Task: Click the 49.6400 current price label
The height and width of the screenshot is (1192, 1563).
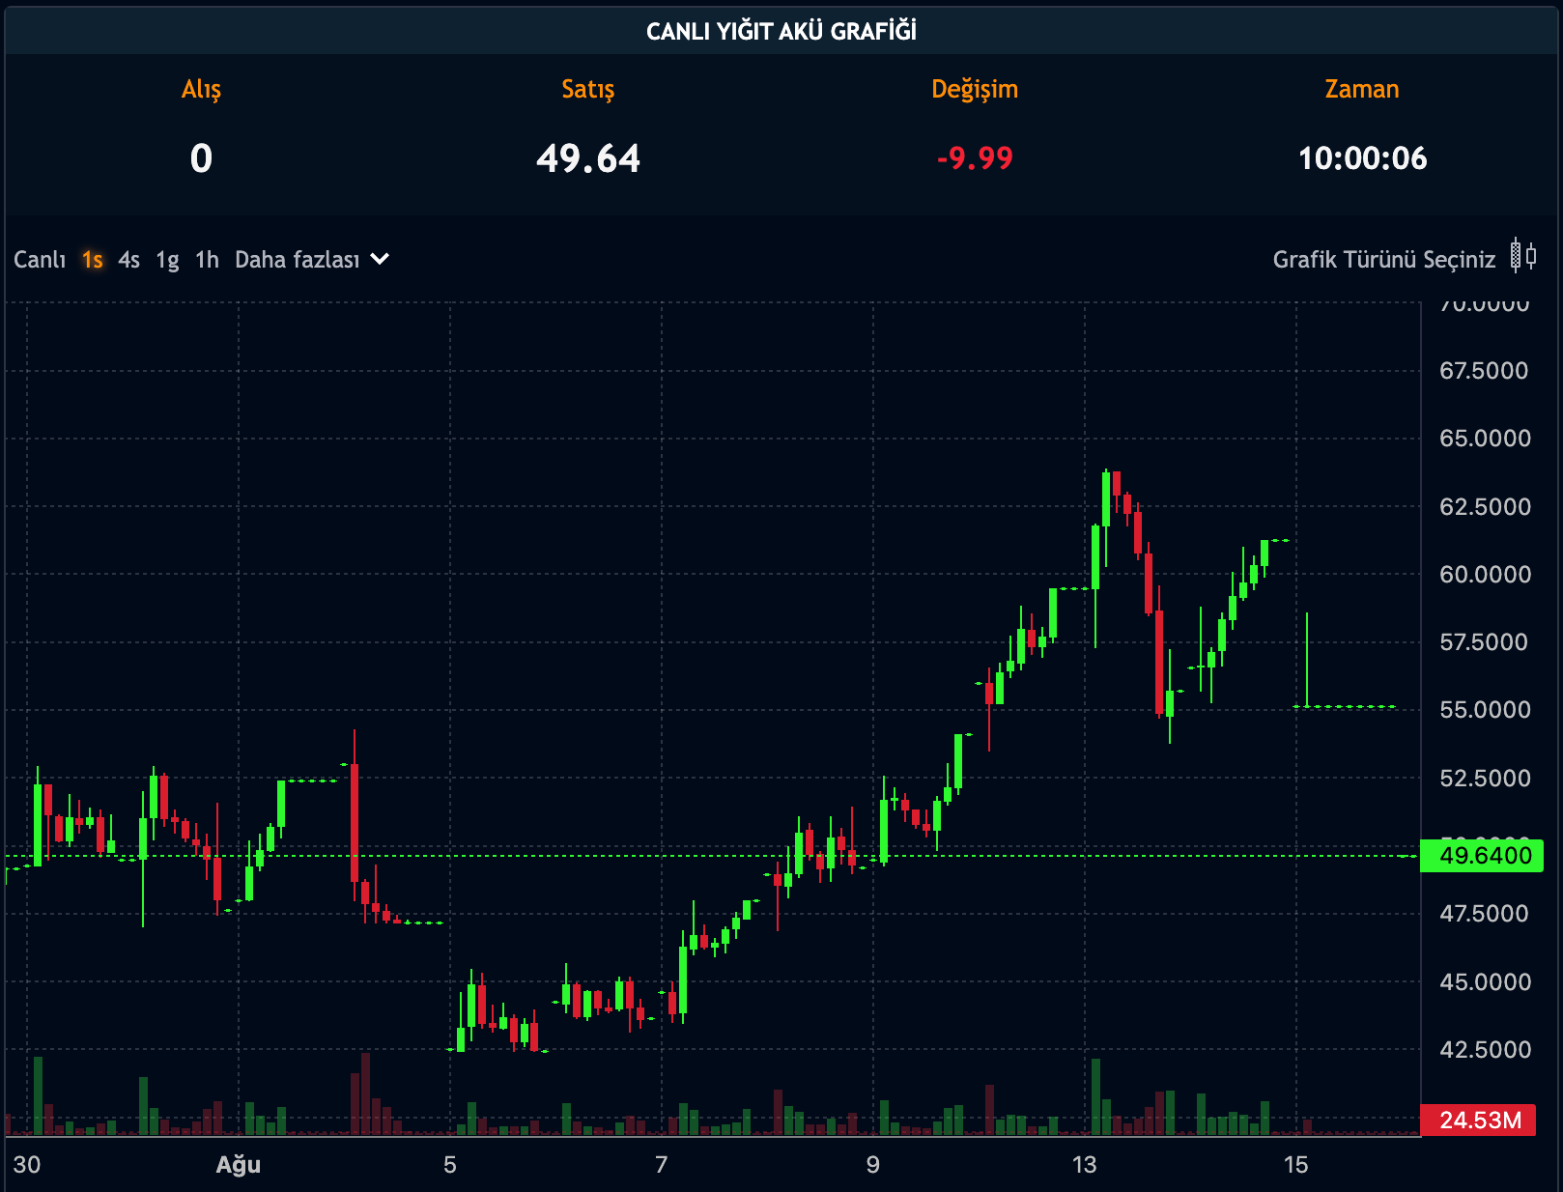Action: [x=1482, y=856]
